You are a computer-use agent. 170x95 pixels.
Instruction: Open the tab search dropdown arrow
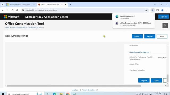(x=3, y=4)
